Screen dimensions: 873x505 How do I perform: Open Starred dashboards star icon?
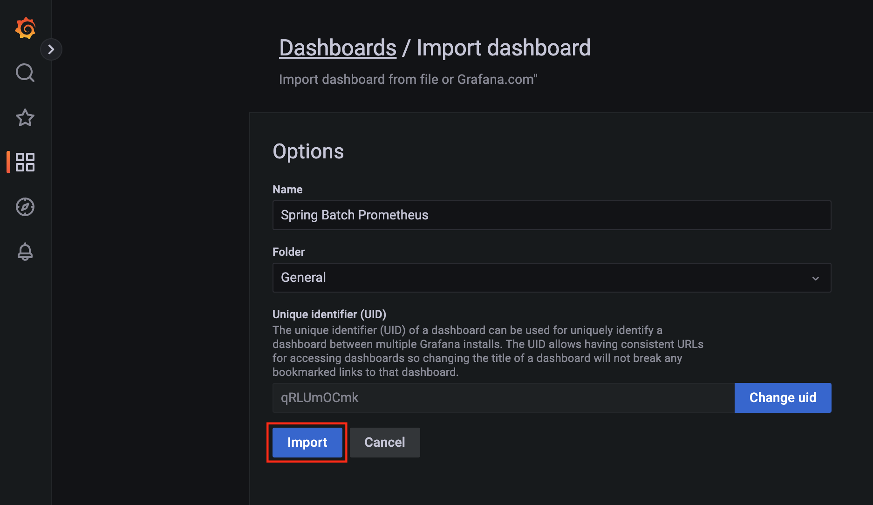(25, 117)
